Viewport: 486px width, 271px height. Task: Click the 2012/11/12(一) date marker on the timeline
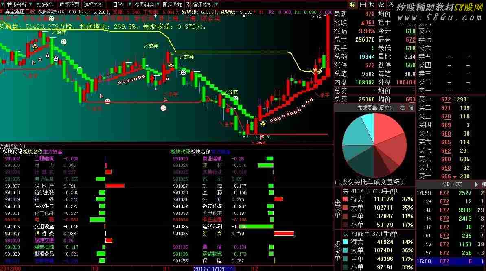(x=214, y=269)
